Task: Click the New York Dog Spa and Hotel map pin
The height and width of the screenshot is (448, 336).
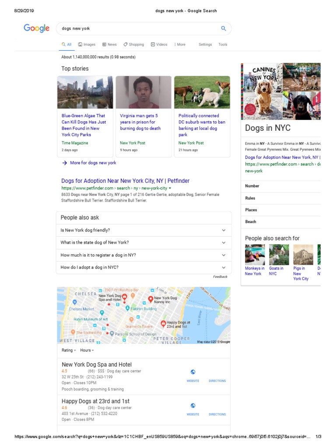Action: coord(125,297)
